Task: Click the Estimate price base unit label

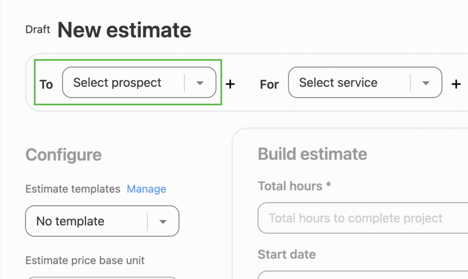Action: click(85, 261)
